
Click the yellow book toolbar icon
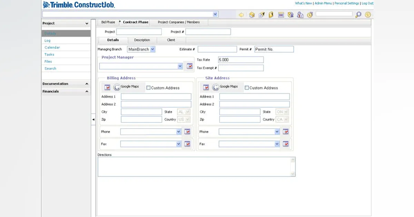point(271,15)
